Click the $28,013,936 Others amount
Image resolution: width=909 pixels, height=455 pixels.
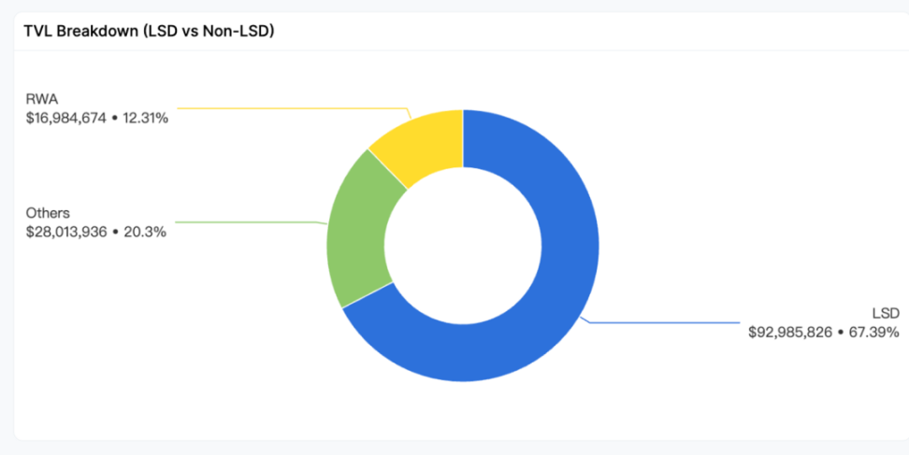coord(66,232)
